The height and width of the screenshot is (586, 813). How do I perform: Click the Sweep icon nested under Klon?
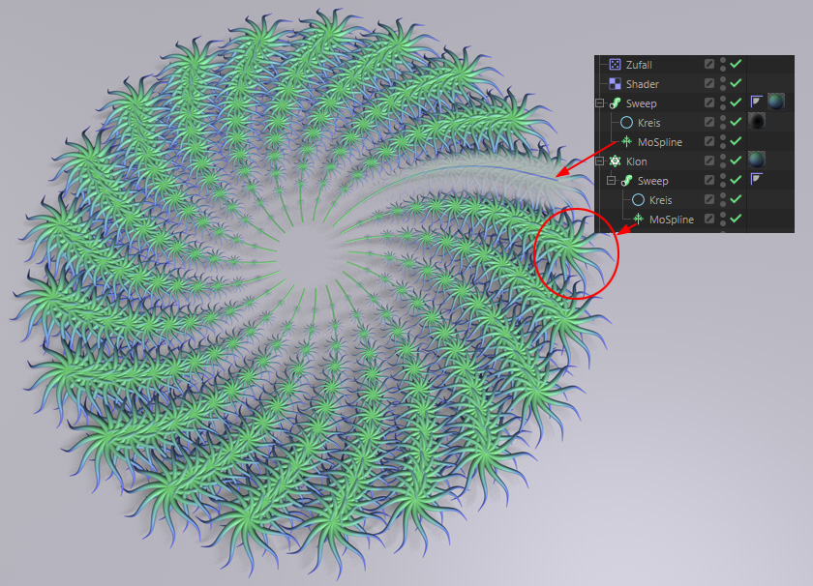pyautogui.click(x=626, y=180)
